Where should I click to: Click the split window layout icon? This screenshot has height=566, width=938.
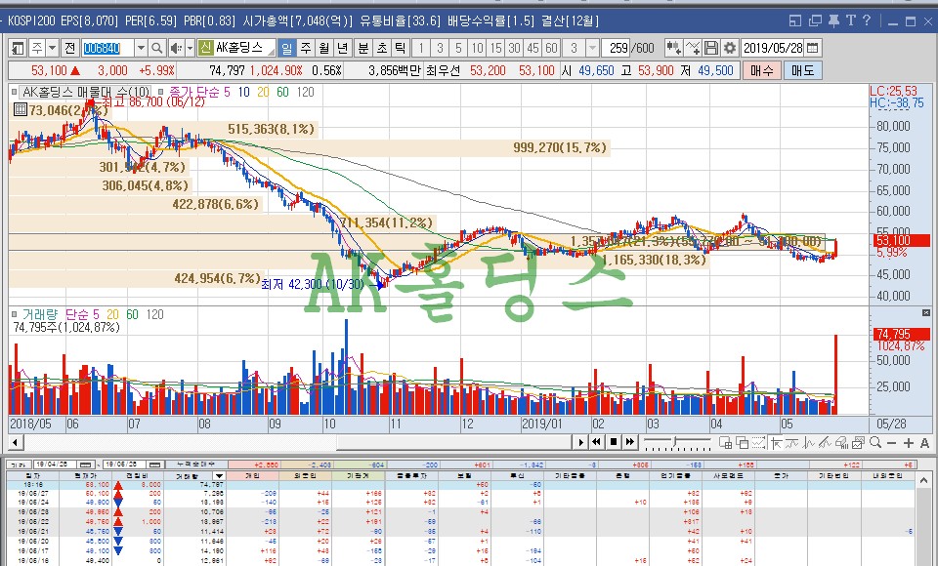coord(726,442)
